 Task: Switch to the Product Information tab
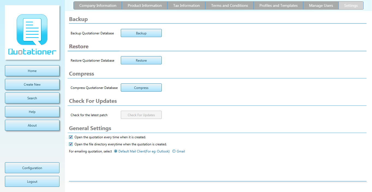[x=145, y=5]
